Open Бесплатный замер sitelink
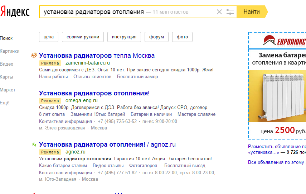The image size is (306, 194). pyautogui.click(x=137, y=77)
